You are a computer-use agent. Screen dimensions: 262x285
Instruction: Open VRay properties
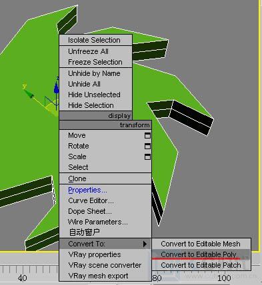point(105,254)
